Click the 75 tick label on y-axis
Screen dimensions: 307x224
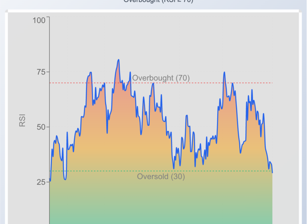pyautogui.click(x=41, y=72)
